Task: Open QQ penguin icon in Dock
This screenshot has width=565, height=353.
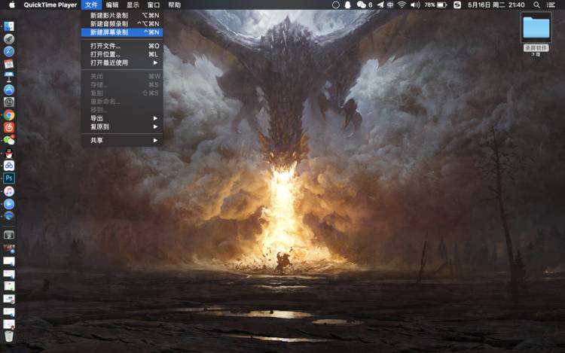Action: coord(9,154)
